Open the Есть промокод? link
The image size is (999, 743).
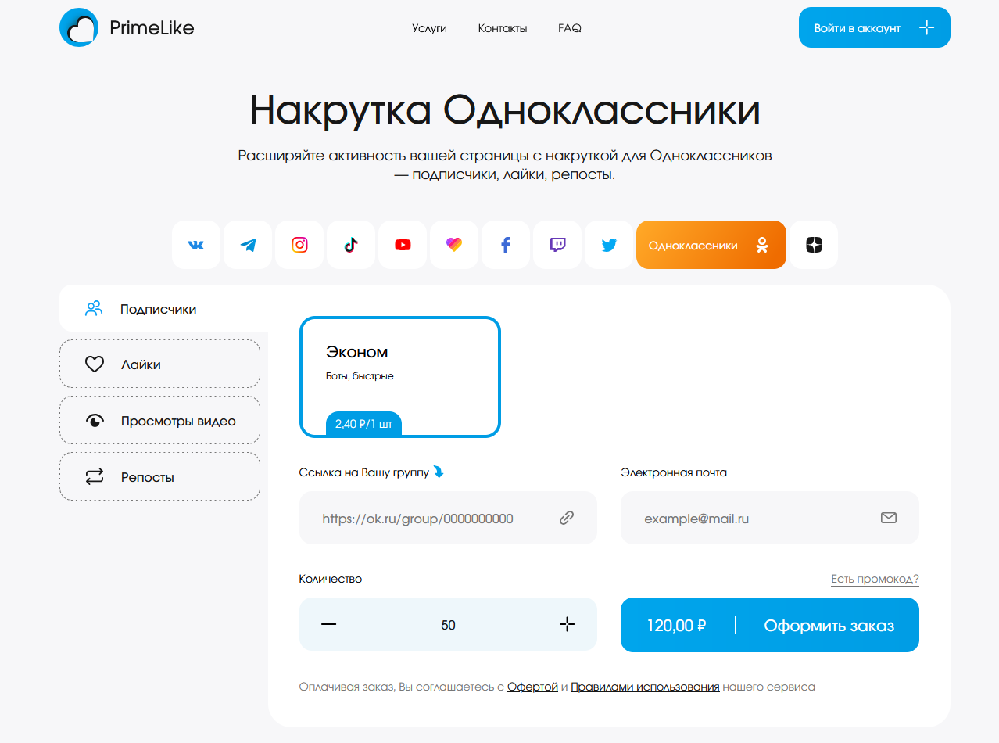tap(875, 579)
